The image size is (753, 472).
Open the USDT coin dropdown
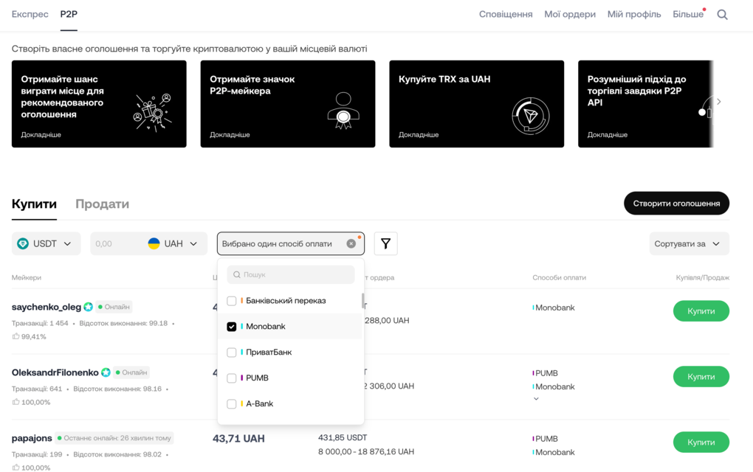[46, 243]
